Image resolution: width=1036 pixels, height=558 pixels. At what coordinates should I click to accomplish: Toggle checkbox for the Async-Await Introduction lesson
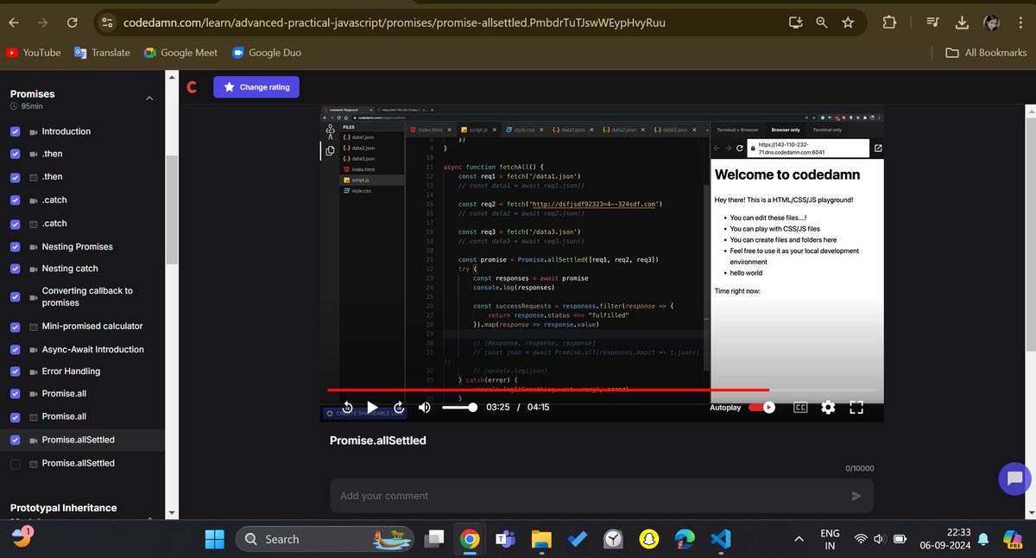15,350
